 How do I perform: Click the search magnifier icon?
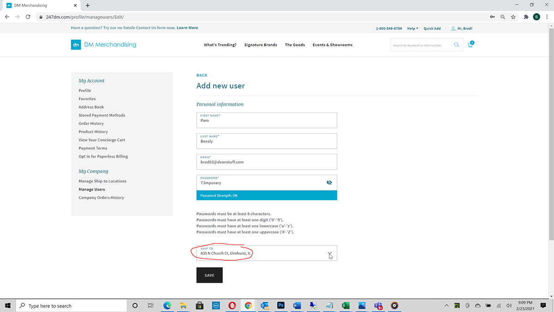(457, 45)
